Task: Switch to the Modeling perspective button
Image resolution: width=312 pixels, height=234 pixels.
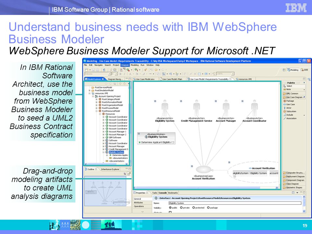Action: (x=293, y=70)
